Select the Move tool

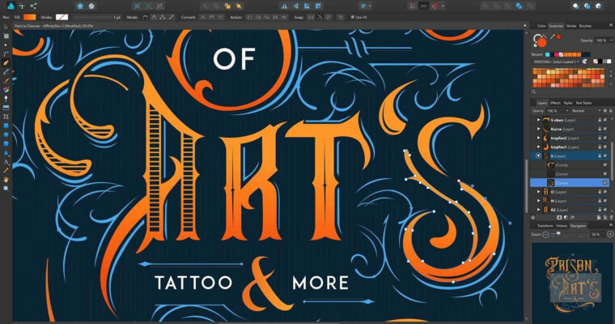click(6, 27)
